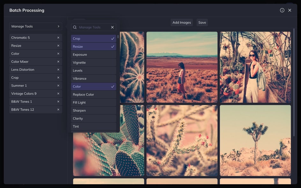Uncheck Color in the Manage Tools dropdown
The height and width of the screenshot is (188, 301).
coord(93,87)
